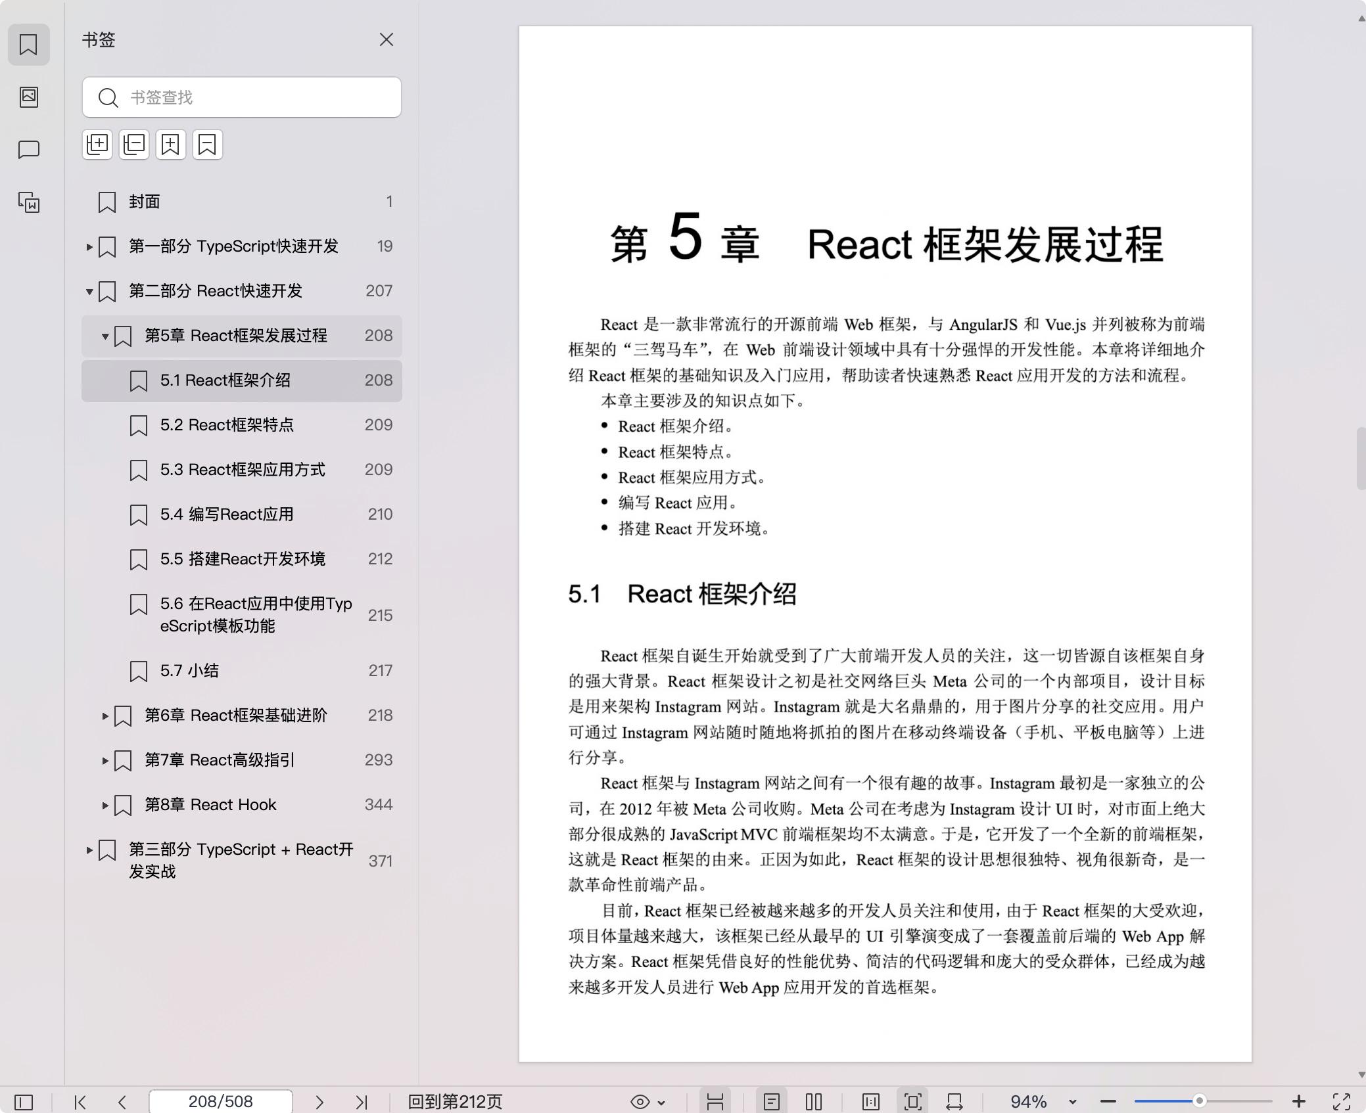Select single page view
Viewport: 1366px width, 1113px height.
click(x=772, y=1102)
